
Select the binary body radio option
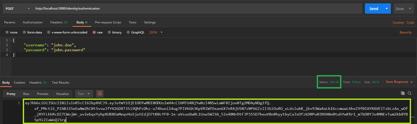coord(109,32)
